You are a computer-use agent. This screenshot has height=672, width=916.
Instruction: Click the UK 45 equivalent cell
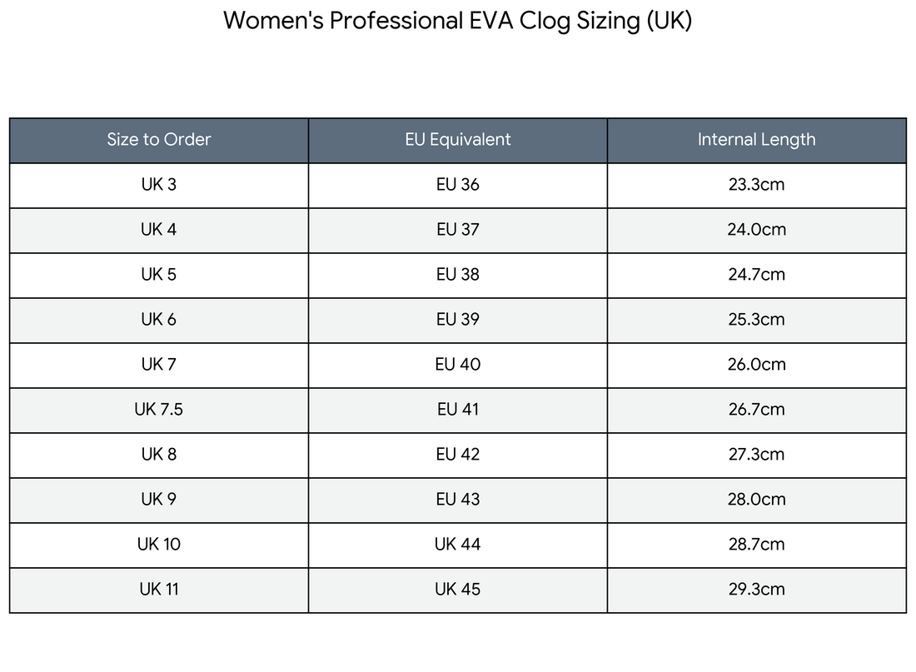pos(458,590)
